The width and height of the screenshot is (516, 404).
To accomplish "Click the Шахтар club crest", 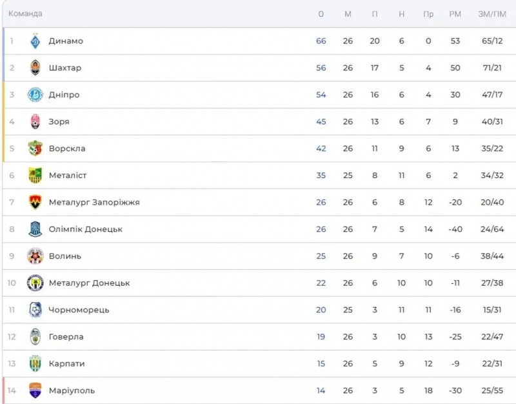I will [x=35, y=68].
